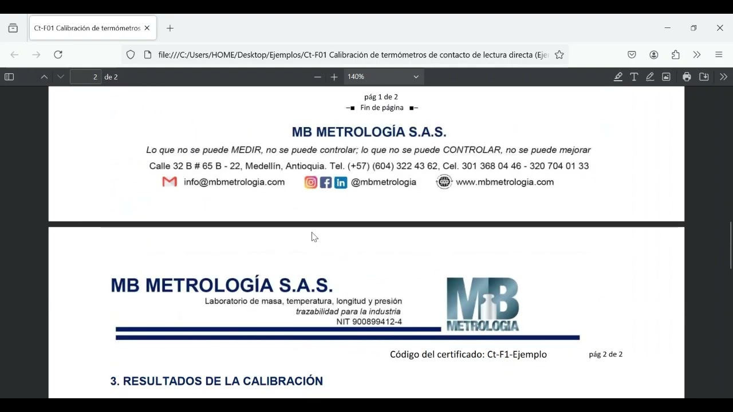Click the 'NIT 900899412-4' text
Viewport: 733px width, 412px height.
pos(369,322)
